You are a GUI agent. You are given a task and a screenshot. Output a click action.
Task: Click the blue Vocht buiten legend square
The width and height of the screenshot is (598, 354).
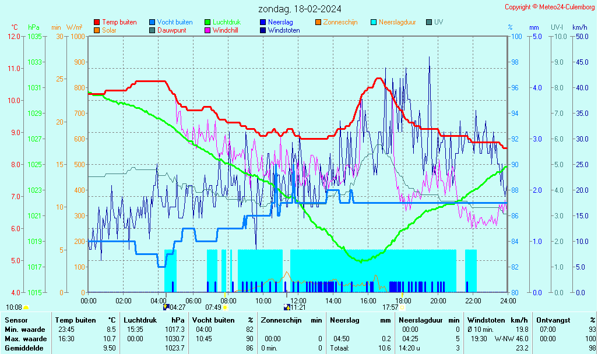[x=152, y=22]
